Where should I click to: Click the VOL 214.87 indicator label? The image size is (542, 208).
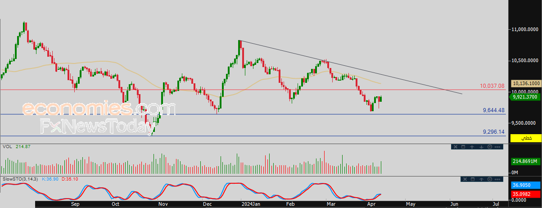[x=16, y=147]
